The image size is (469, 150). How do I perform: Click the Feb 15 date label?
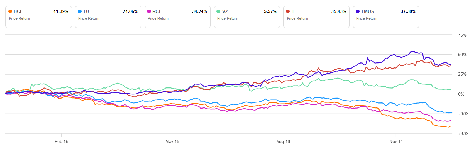point(61,141)
